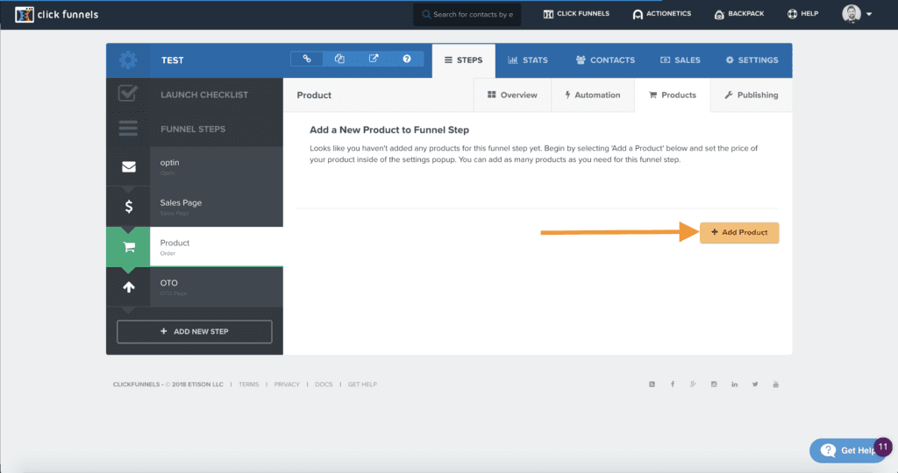Open the Overview sub-tab
The image size is (898, 473).
[512, 95]
